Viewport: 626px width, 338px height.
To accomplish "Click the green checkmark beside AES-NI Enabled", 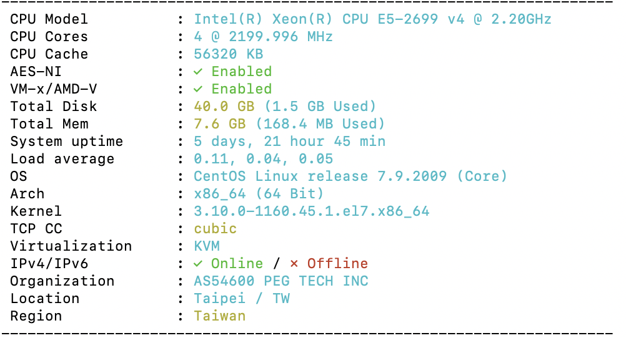I will pos(198,72).
